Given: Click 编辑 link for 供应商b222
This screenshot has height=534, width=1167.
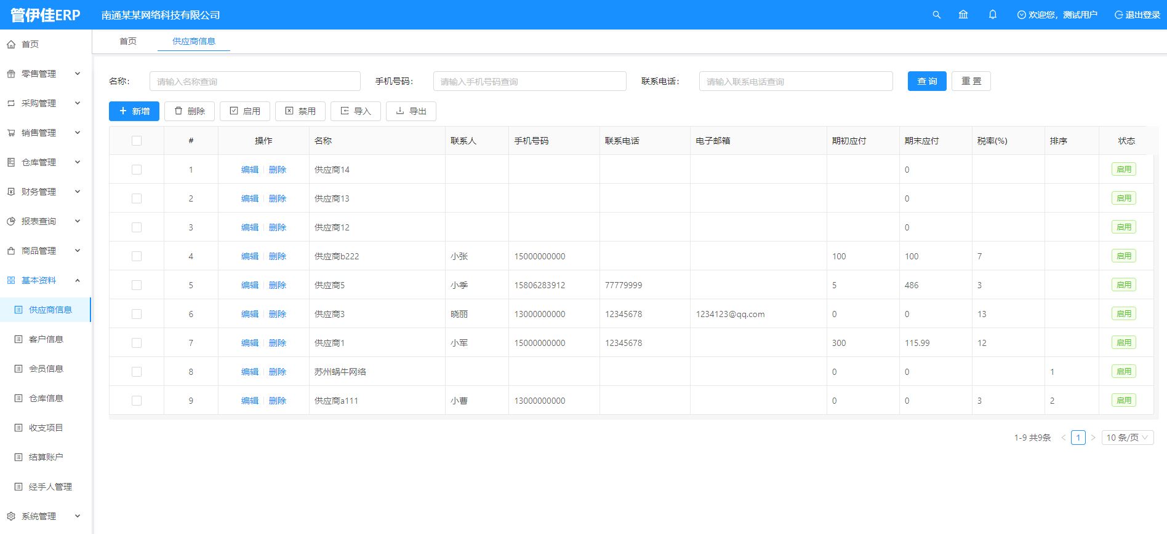Looking at the screenshot, I should [x=249, y=256].
